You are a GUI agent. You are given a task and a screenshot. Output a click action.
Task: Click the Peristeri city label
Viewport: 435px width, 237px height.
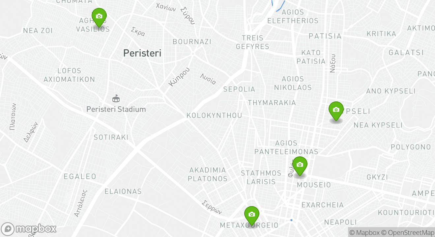tap(142, 53)
